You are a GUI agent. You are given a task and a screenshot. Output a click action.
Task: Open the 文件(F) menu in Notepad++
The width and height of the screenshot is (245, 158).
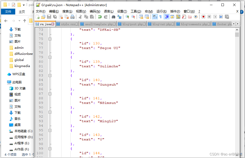41,11
